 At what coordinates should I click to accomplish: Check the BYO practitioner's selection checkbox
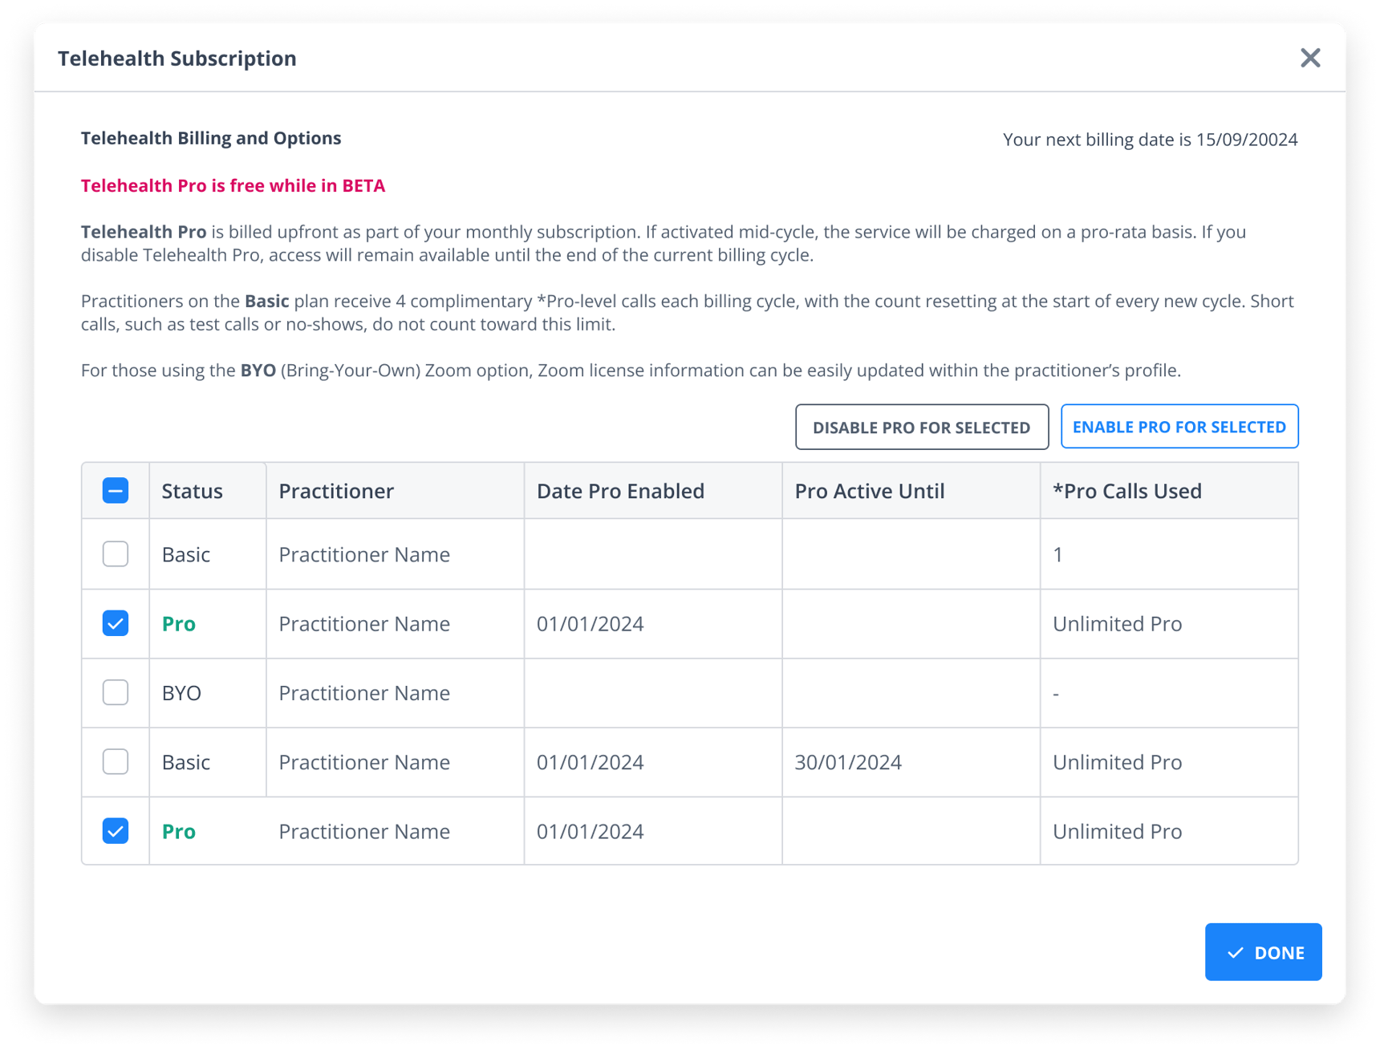point(115,692)
